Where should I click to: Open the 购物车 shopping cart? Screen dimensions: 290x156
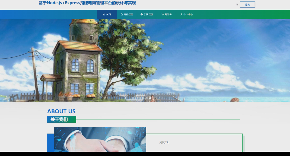(167, 14)
